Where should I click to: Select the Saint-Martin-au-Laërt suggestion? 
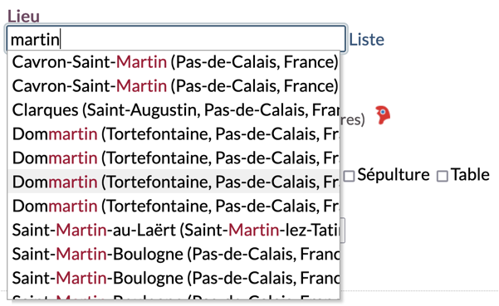coord(174,230)
